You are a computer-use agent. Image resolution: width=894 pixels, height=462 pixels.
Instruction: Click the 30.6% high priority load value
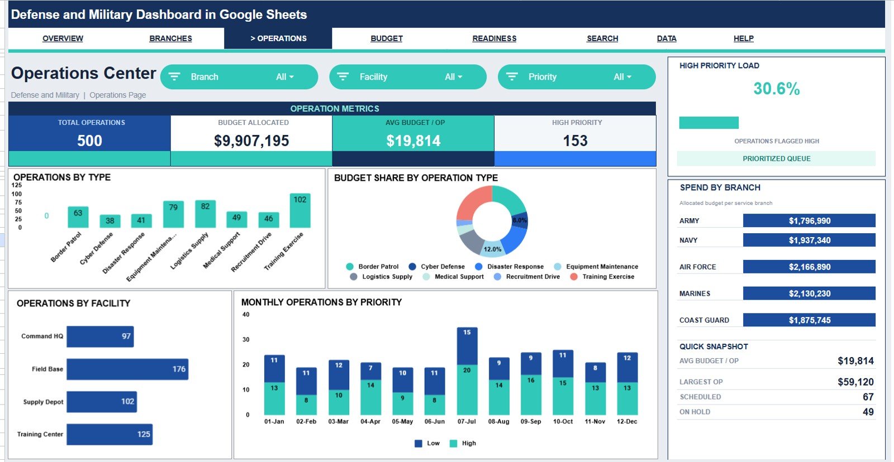(776, 89)
